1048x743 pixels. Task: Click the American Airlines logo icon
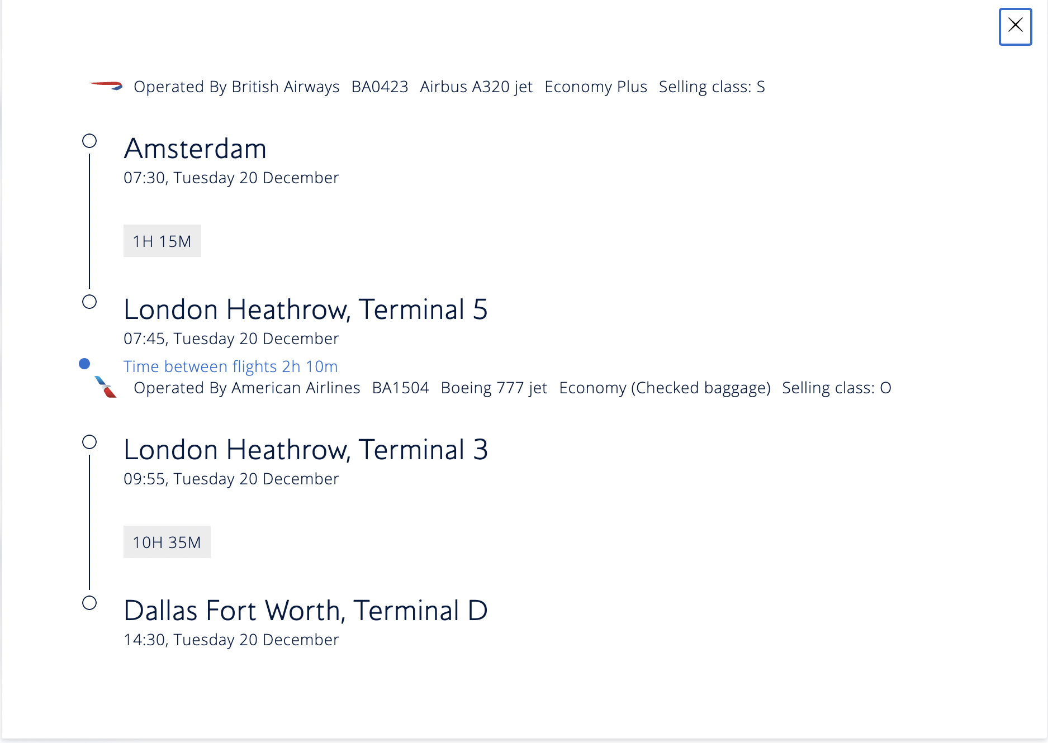(x=106, y=387)
